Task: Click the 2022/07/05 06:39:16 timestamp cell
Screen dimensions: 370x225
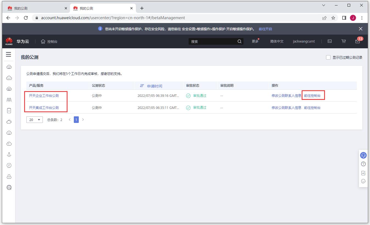Action: coord(158,96)
